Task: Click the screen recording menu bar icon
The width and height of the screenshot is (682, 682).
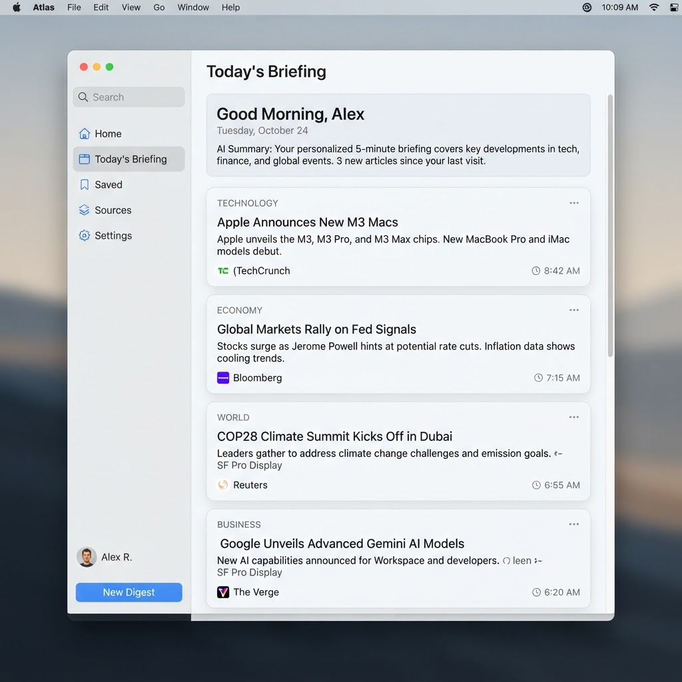Action: (x=587, y=7)
